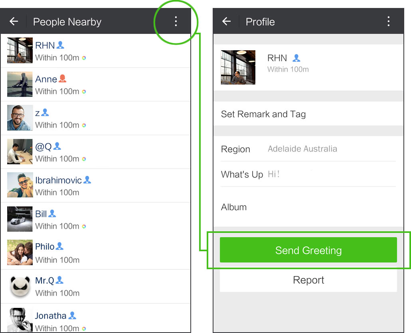411x333 pixels.
Task: Open RHN's profile photo on Profile
Action: (x=238, y=67)
